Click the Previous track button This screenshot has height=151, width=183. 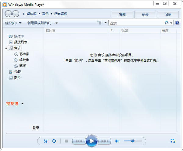(x=79, y=141)
